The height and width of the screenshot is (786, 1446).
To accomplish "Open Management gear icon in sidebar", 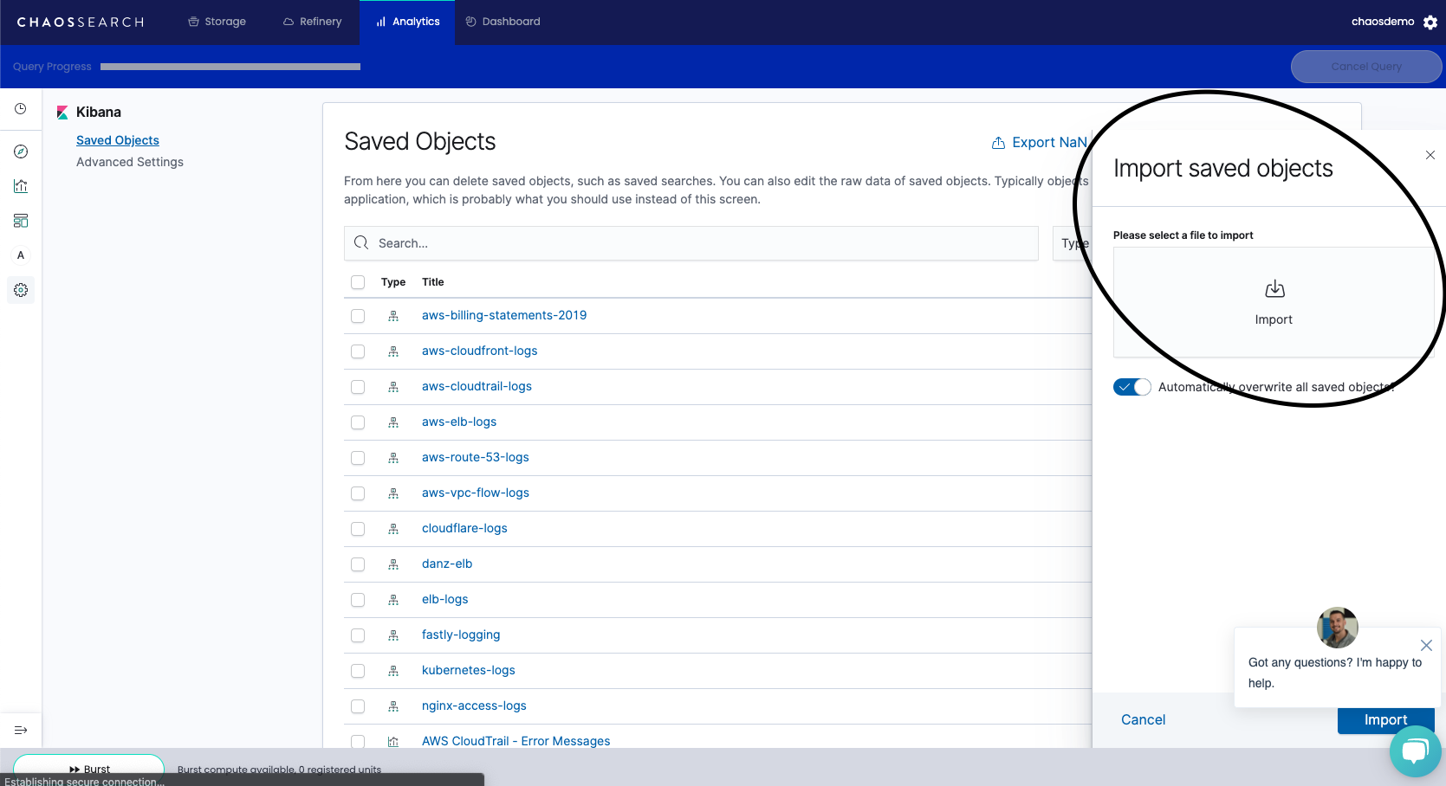I will coord(21,290).
